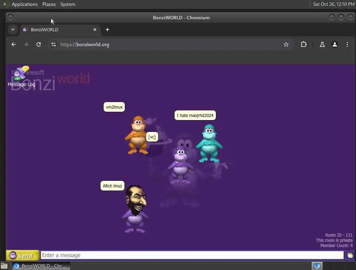Open the Places menu

click(x=49, y=4)
